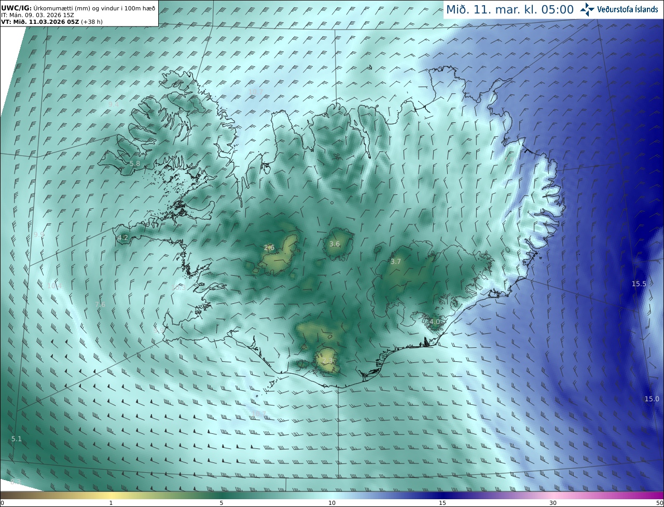
Task: Pick the pale cyan band of the color scale above tick 10
Action: pyautogui.click(x=332, y=495)
